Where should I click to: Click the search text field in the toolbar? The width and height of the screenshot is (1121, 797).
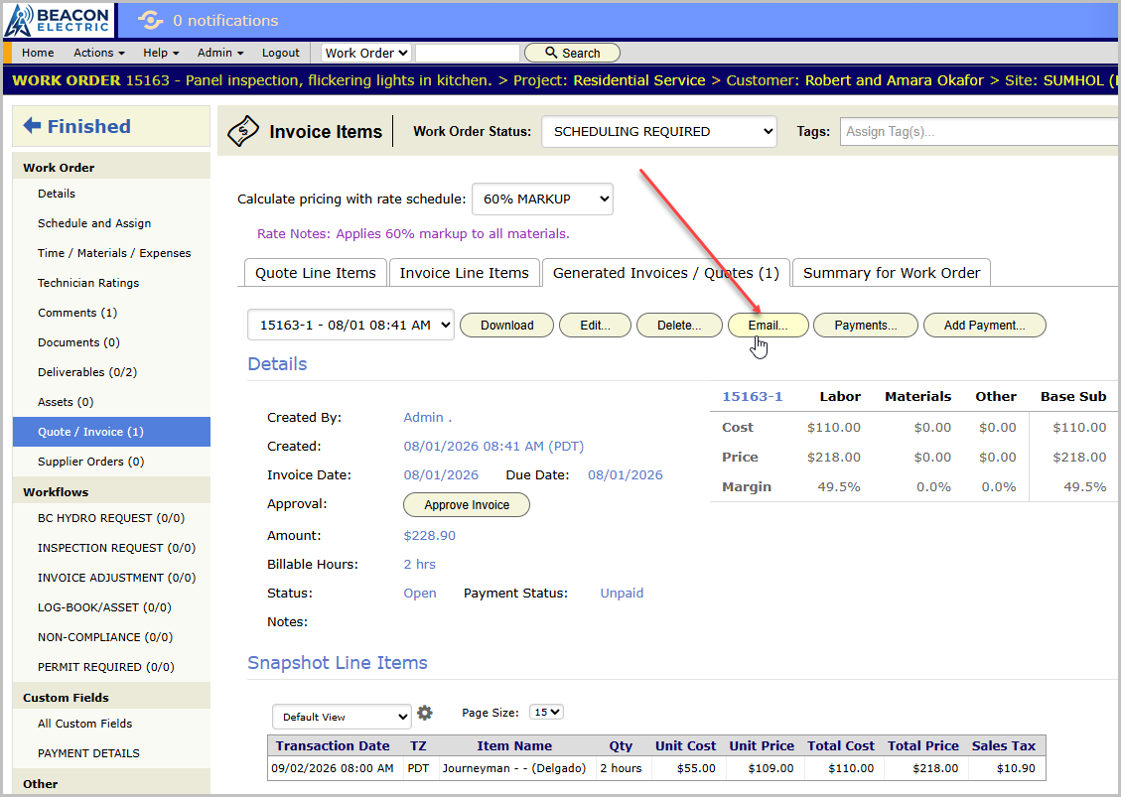[468, 53]
